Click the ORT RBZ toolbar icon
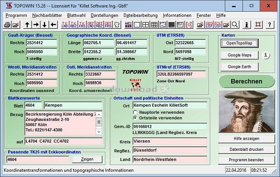This screenshot has width=280, height=177. click(x=99, y=24)
